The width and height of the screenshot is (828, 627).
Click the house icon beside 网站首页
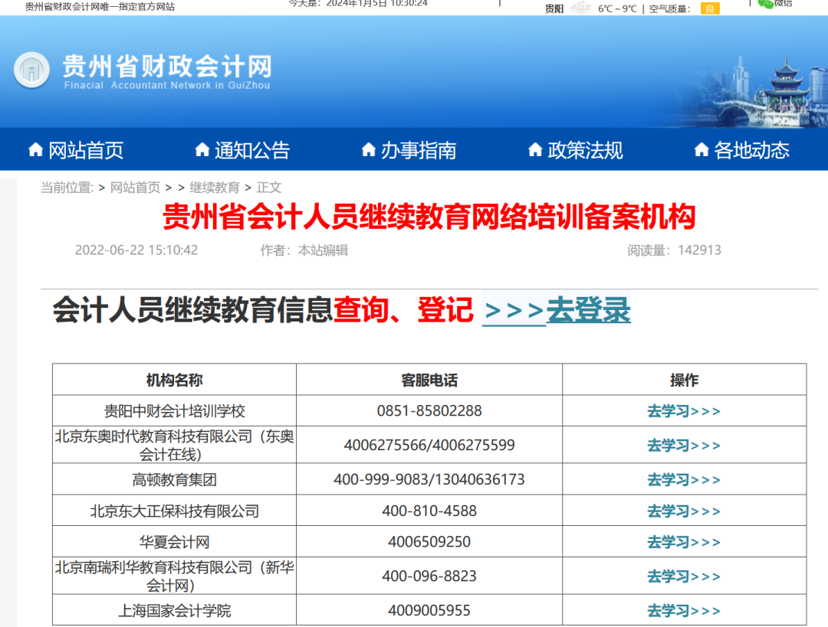pyautogui.click(x=35, y=150)
